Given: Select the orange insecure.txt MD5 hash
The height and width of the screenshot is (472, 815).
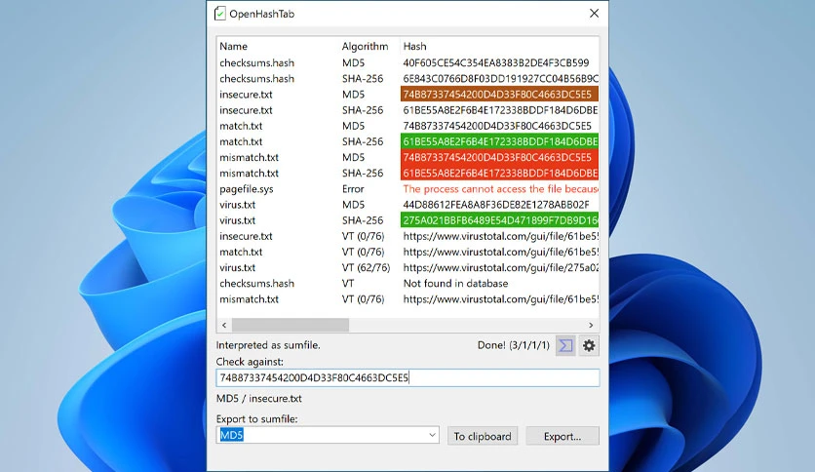Looking at the screenshot, I should click(499, 94).
